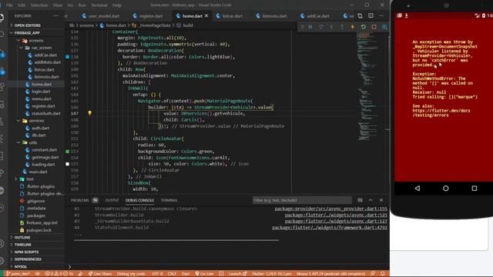Viewport: 493px width, 277px height.
Task: Open the Terminal menu
Action: (99, 5)
